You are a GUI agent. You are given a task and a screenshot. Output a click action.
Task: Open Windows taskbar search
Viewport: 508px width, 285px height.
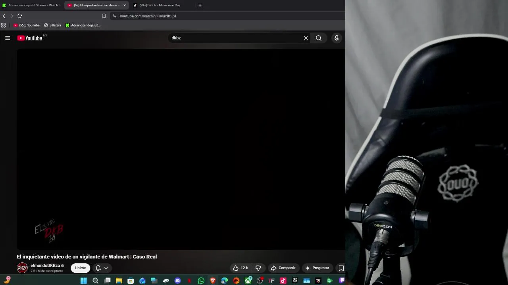95,281
